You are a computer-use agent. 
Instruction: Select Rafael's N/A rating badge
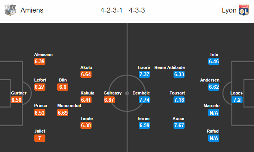[x=214, y=138]
